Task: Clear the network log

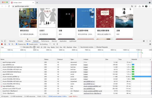Action: (5, 44)
